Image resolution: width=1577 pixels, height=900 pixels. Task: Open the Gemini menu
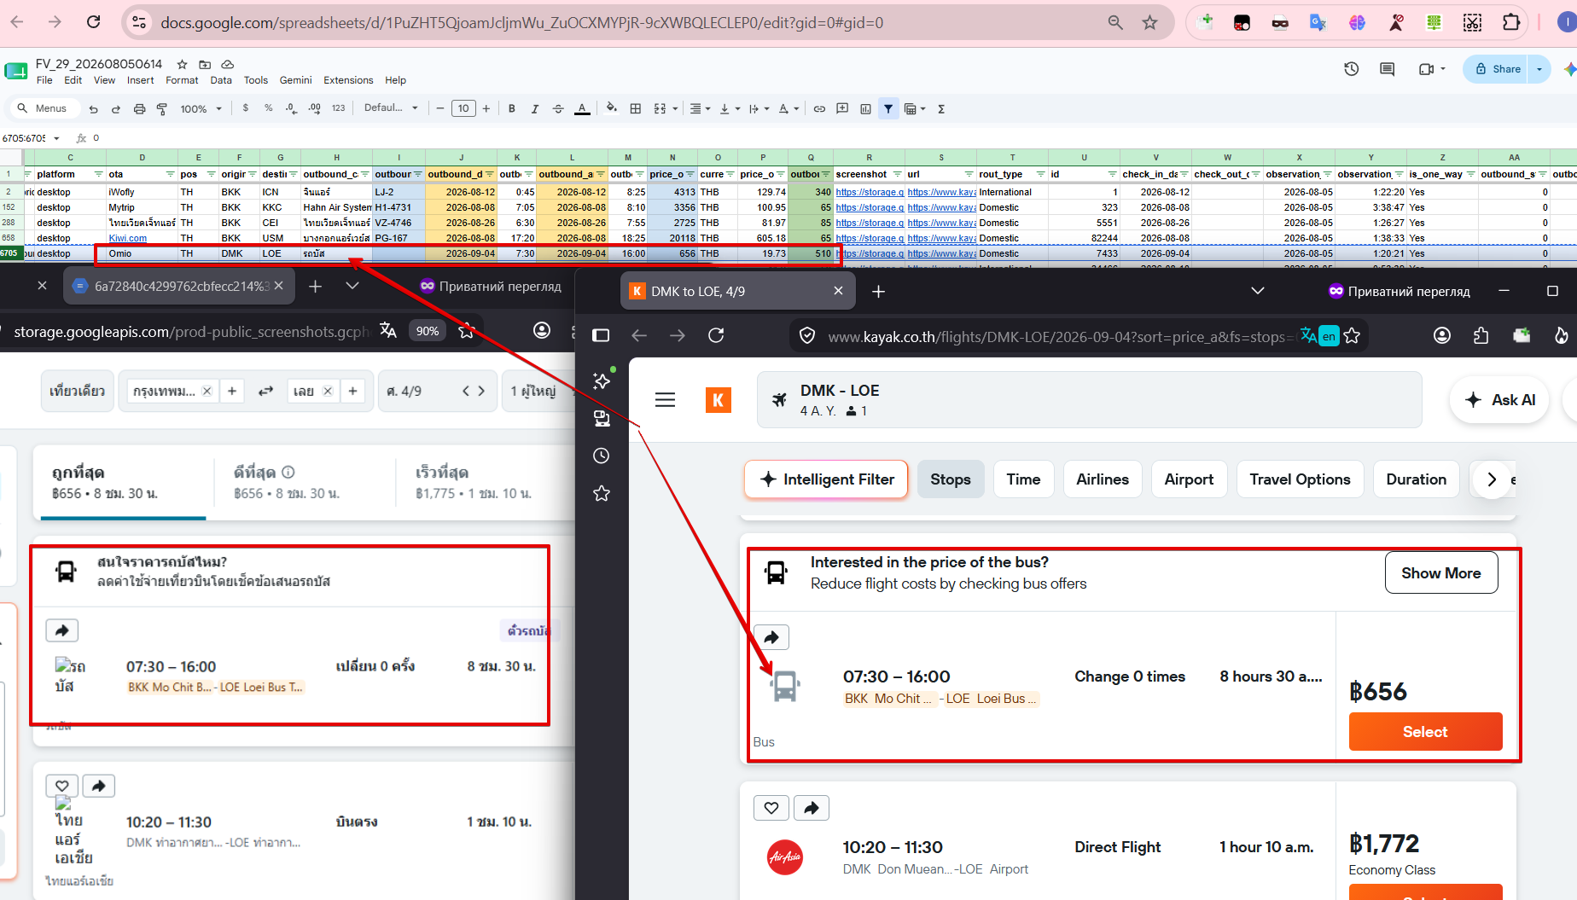[295, 80]
